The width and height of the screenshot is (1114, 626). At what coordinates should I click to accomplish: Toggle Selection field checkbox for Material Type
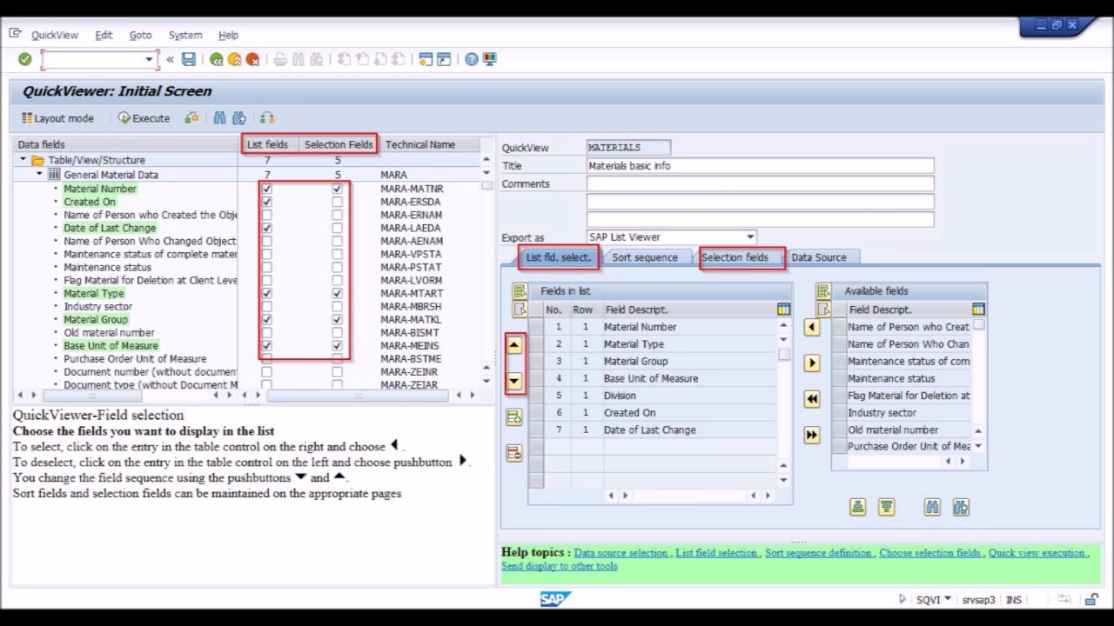point(337,294)
